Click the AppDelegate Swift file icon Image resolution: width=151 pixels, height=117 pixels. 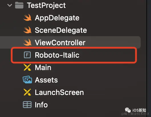(27, 18)
